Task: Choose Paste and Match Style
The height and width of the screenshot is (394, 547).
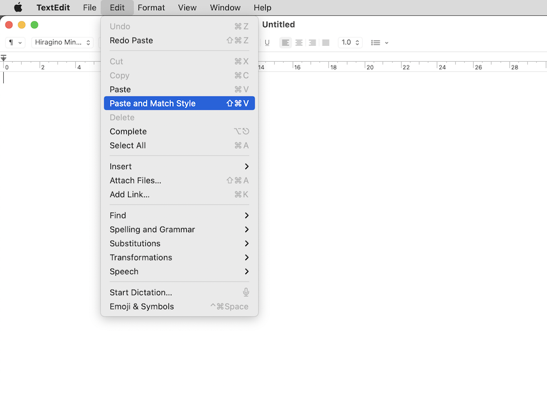Action: point(179,104)
